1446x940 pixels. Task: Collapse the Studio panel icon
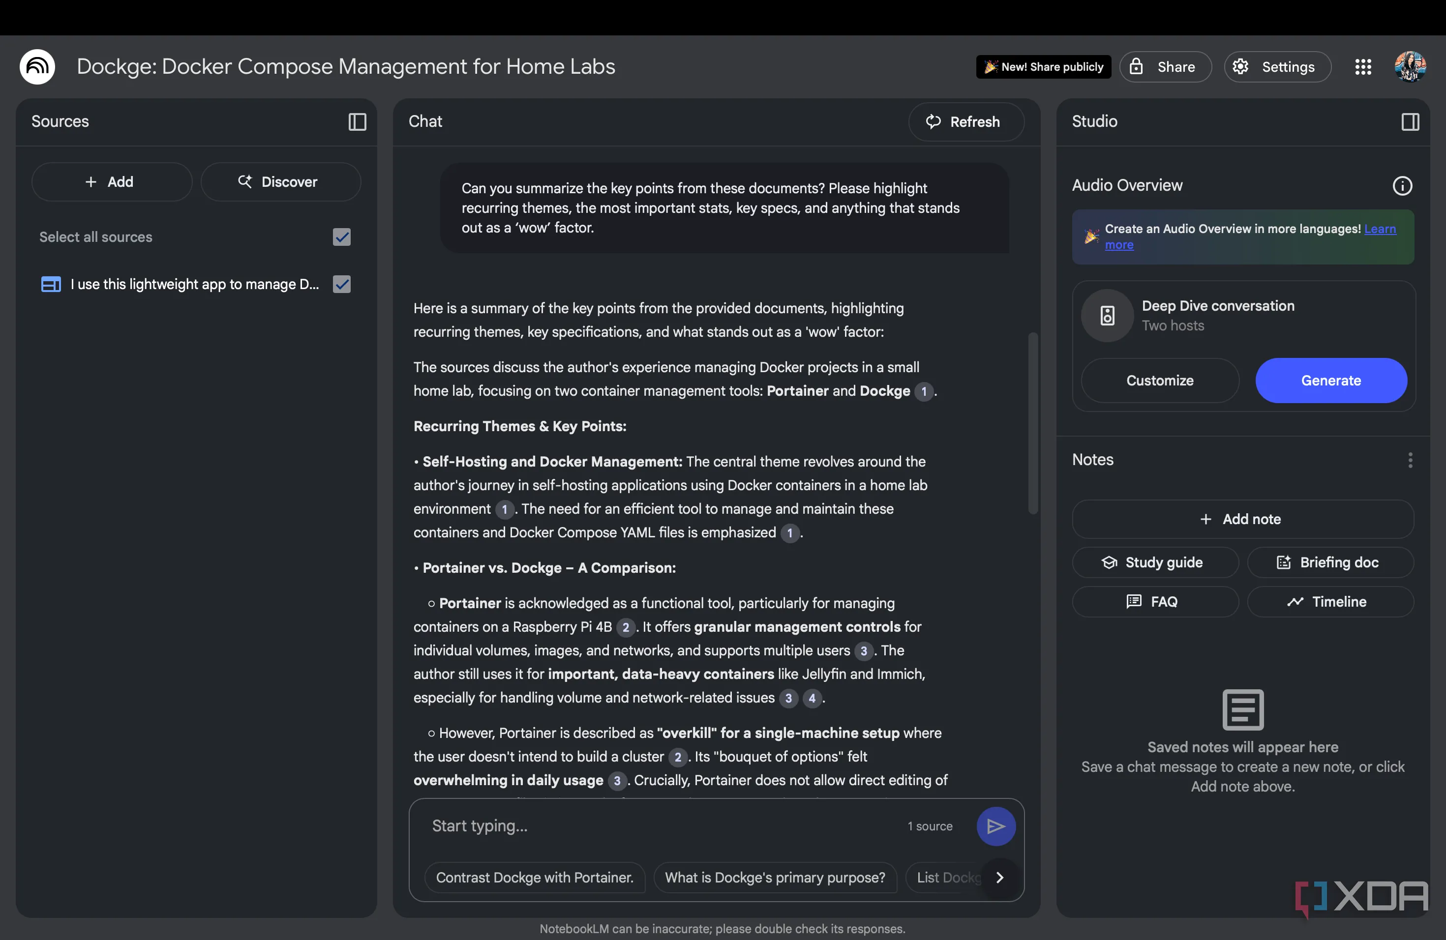click(1410, 122)
